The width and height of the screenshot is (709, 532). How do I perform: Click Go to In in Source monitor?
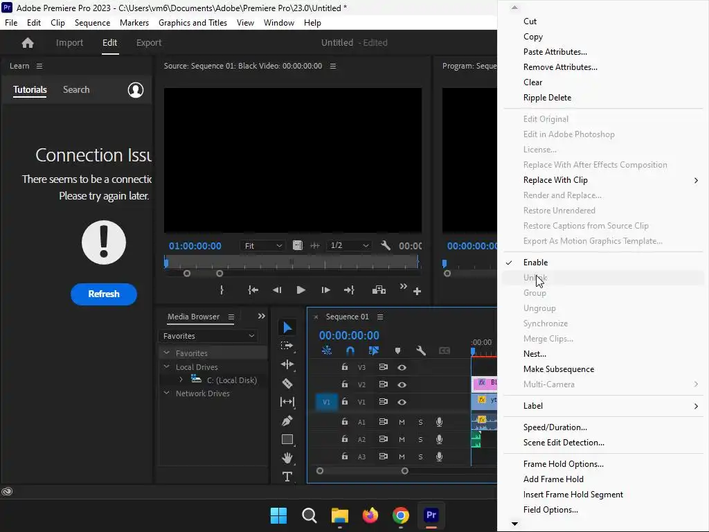[x=253, y=290]
